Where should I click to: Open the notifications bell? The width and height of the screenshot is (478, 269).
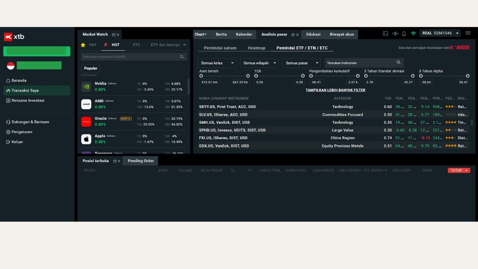[404, 33]
